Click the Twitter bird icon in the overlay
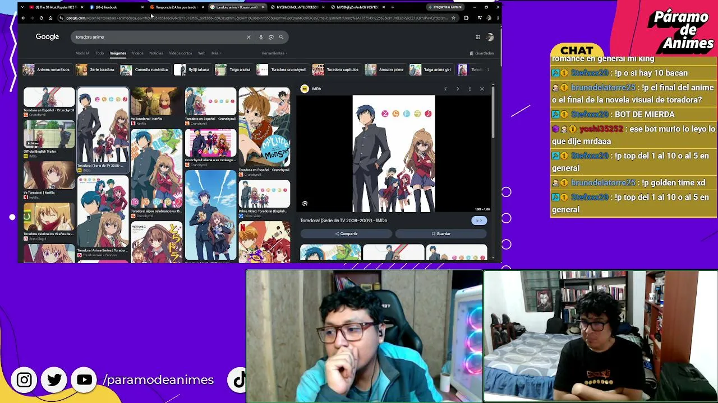Image resolution: width=718 pixels, height=403 pixels. click(54, 380)
